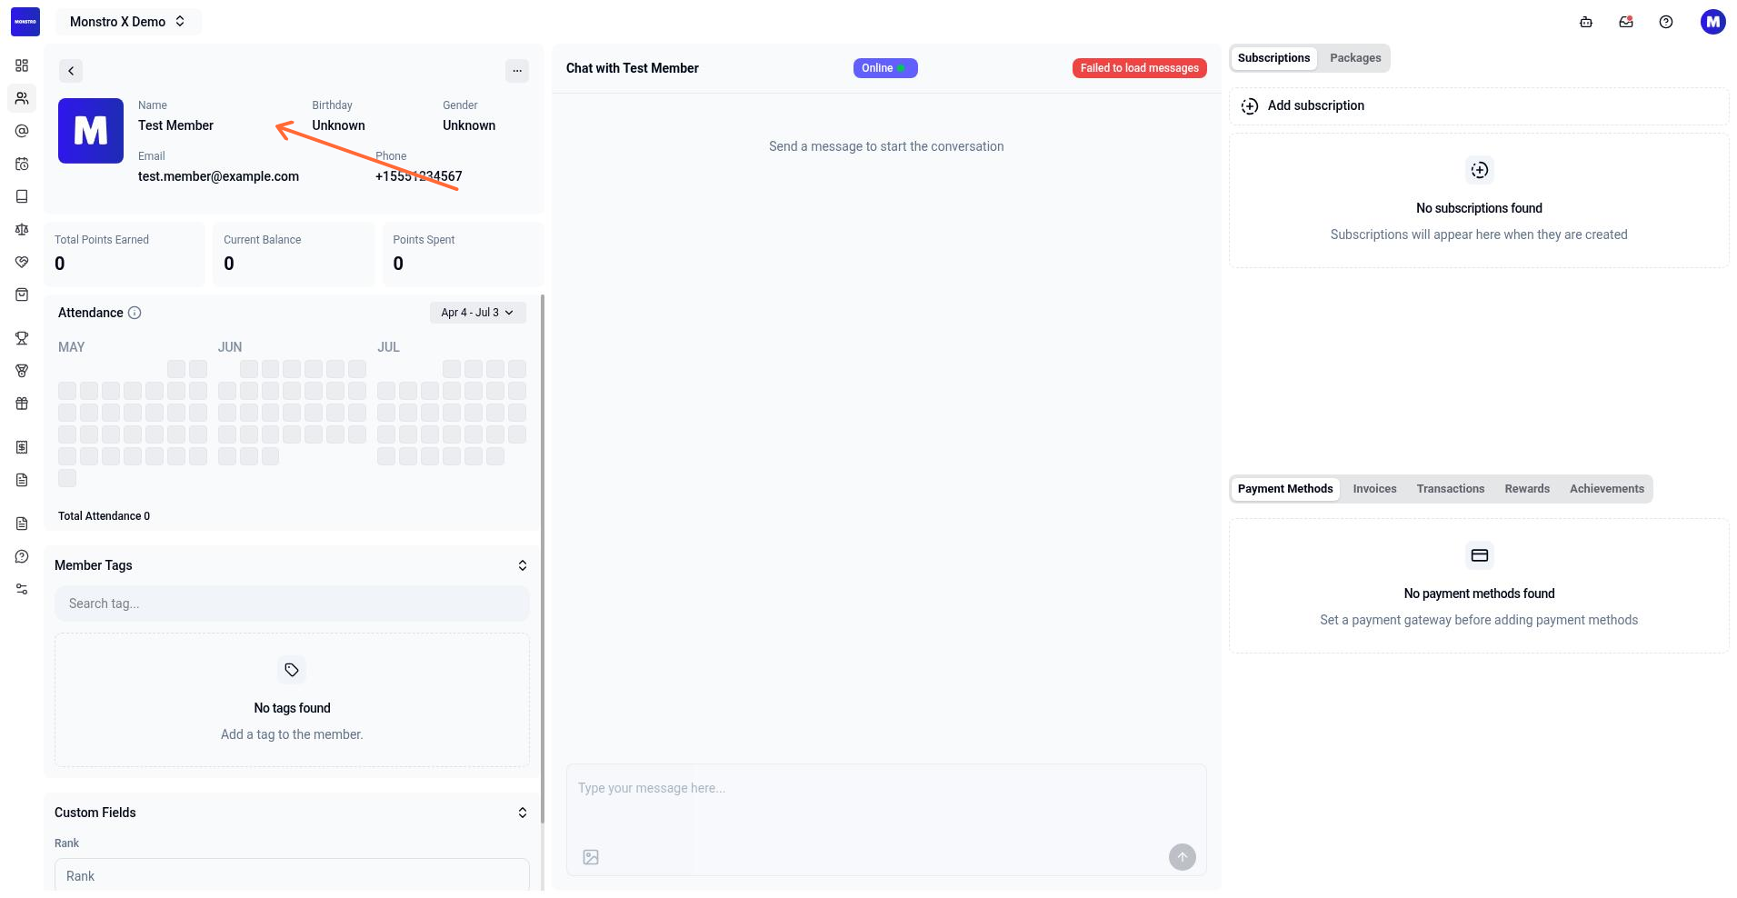Switch to the Packages tab
The width and height of the screenshot is (1737, 898).
tap(1355, 58)
